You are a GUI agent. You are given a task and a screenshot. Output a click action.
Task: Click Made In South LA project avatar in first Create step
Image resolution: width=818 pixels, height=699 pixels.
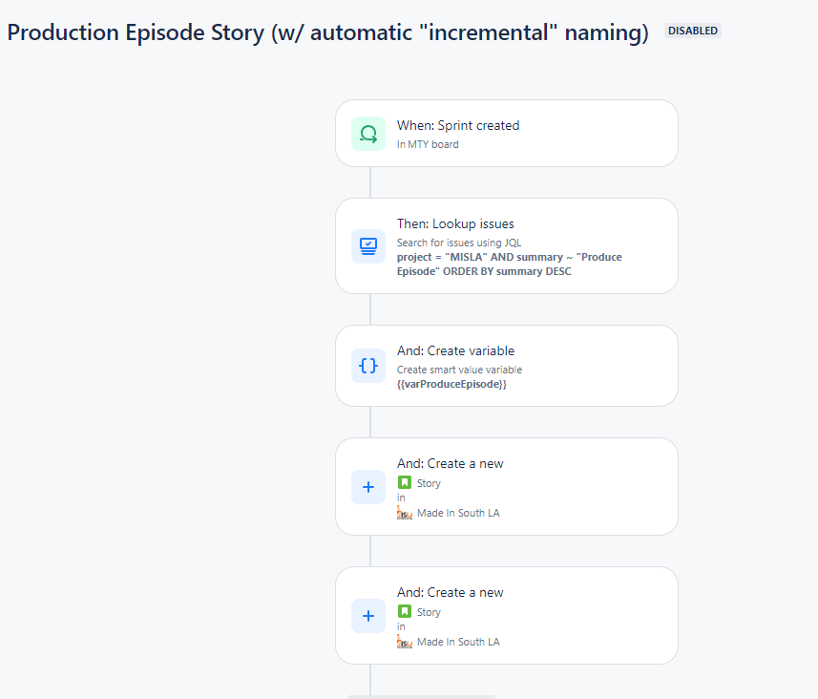[405, 513]
